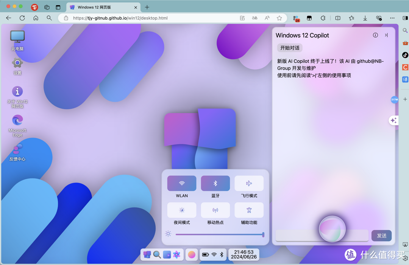Click the address bar URL
The image size is (409, 265).
[x=120, y=18]
